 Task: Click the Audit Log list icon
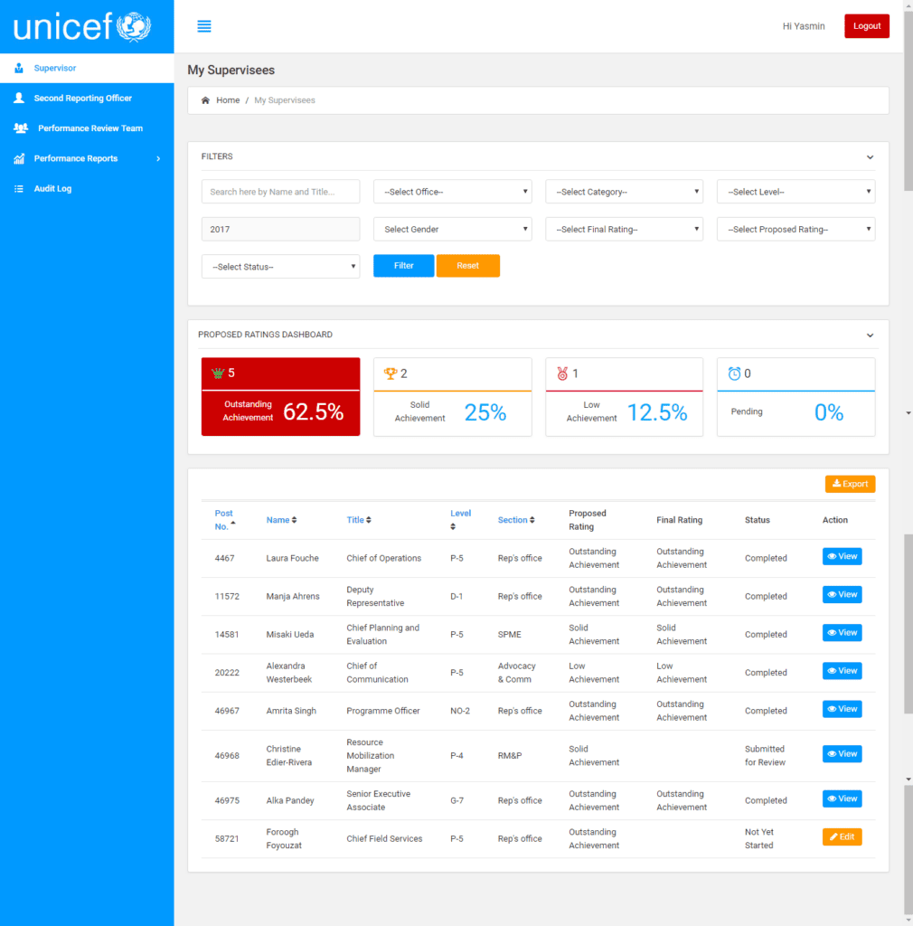coord(18,188)
